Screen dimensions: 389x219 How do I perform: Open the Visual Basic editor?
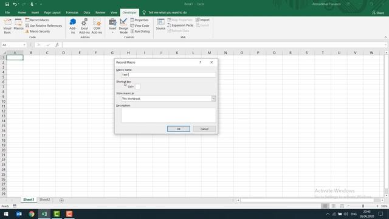point(7,26)
